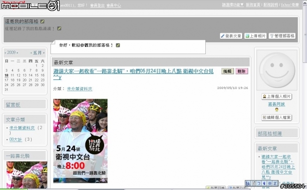Screen dimensions: 307x190
Task: Select date 10 in calendar
Action: point(6,75)
